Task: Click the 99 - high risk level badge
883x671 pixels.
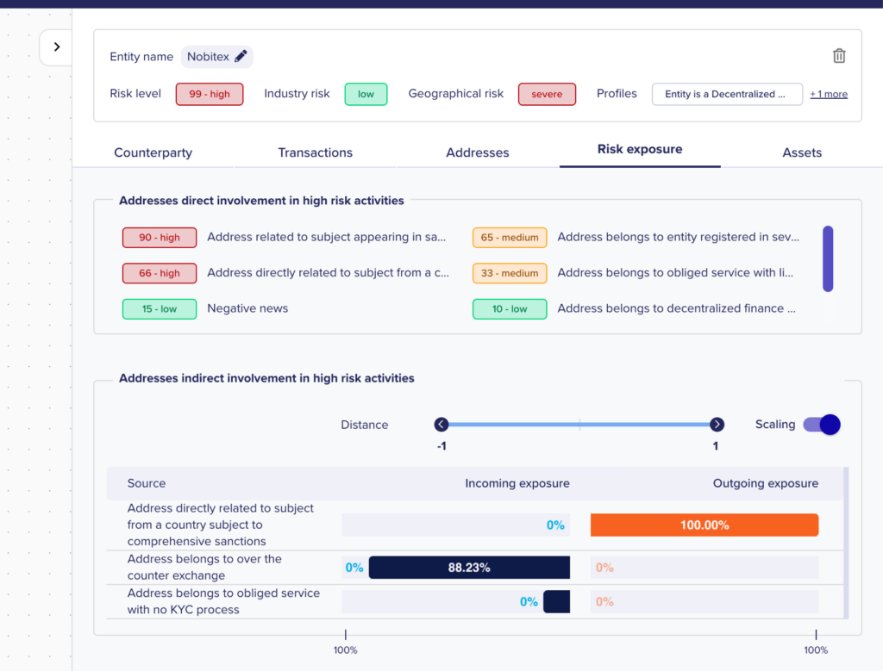Action: [210, 94]
